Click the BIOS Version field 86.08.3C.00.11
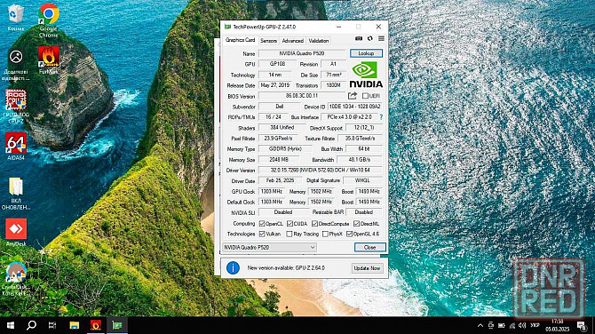 click(x=302, y=96)
